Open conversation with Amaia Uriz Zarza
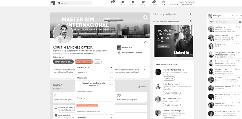242x119 pixels. pos(224,37)
